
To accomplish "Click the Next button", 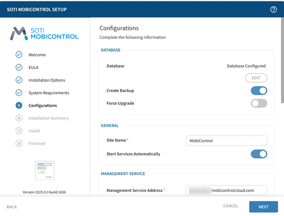I will 263,207.
